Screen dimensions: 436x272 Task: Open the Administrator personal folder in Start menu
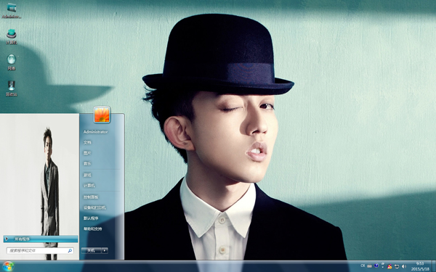tap(95, 132)
